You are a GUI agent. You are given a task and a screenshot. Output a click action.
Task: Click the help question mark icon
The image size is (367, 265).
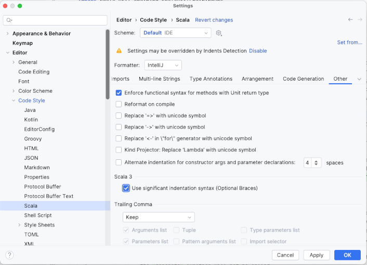(x=9, y=255)
